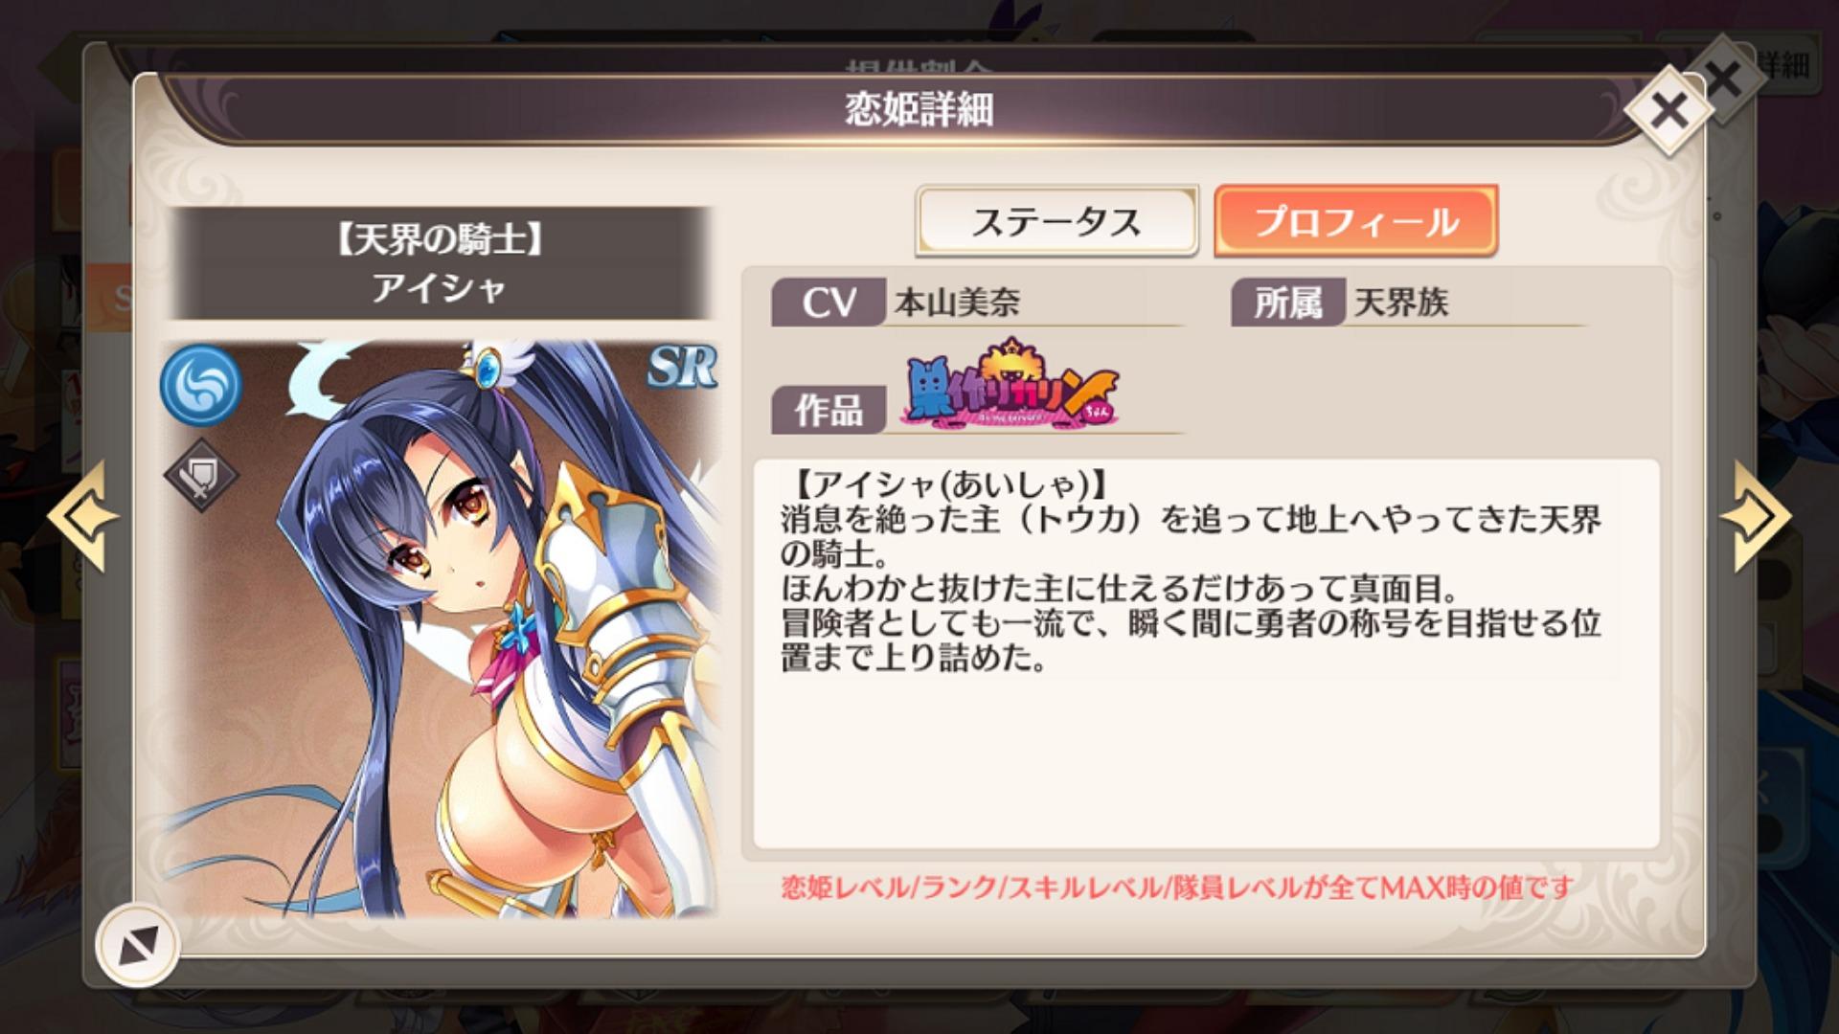
Task: Tap the 【天界の騎士】アイシャ name plate
Action: [x=441, y=263]
